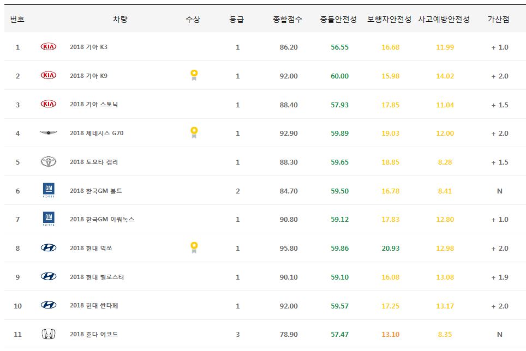This screenshot has width=526, height=351.
Task: Click overall score 92.00 for 기아 K9
Action: [x=289, y=76]
